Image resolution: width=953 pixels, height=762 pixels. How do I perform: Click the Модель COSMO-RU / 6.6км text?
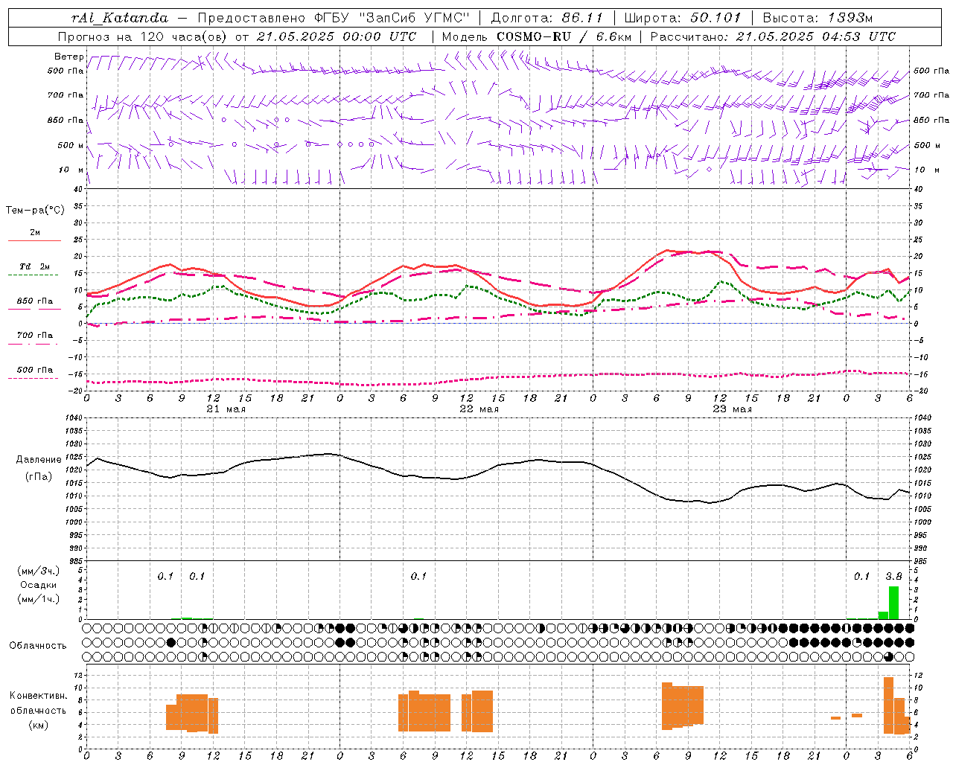pyautogui.click(x=537, y=36)
